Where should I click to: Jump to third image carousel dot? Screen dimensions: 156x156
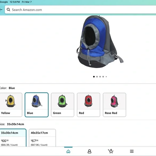(x=100, y=77)
